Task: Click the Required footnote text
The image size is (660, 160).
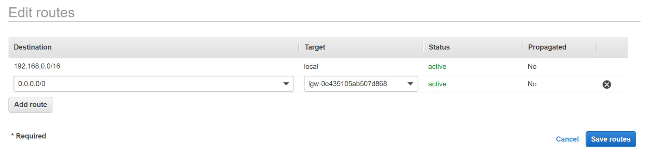Action: 28,136
